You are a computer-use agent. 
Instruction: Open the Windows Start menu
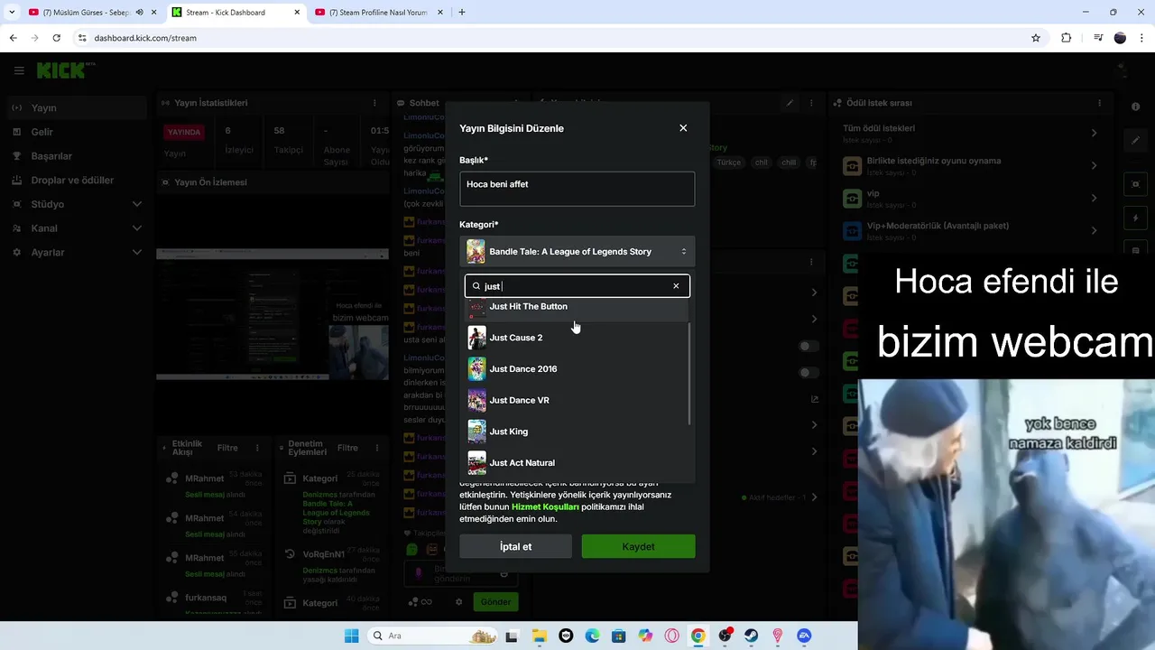[x=351, y=636]
